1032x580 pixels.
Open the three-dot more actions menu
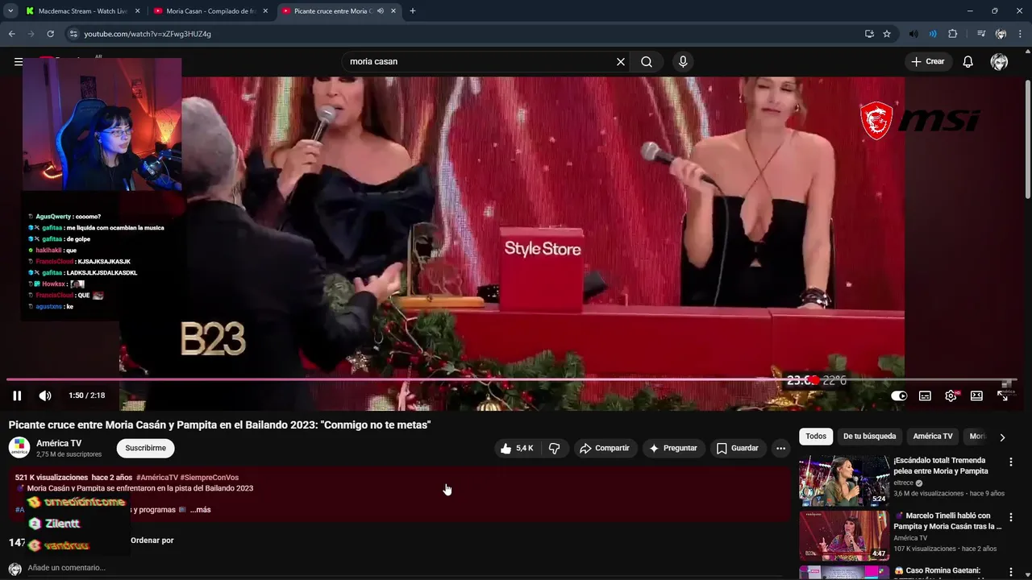(x=780, y=448)
